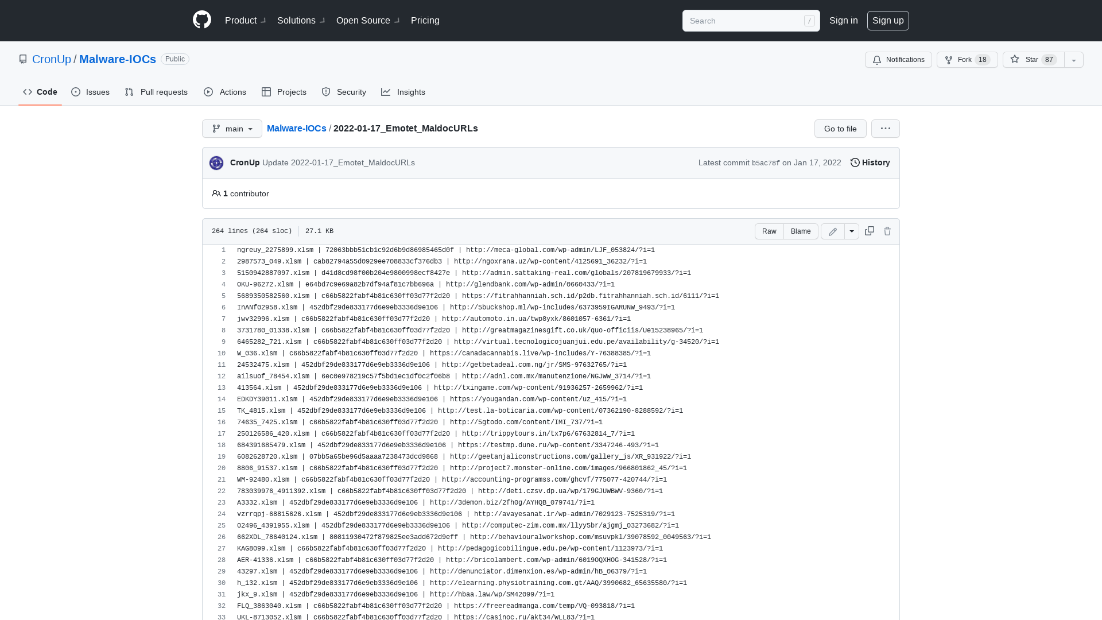View the Raw file

point(769,231)
